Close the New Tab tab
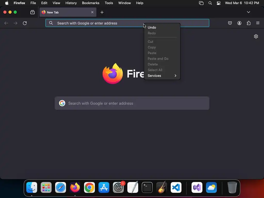The height and width of the screenshot is (198, 264). click(x=92, y=12)
